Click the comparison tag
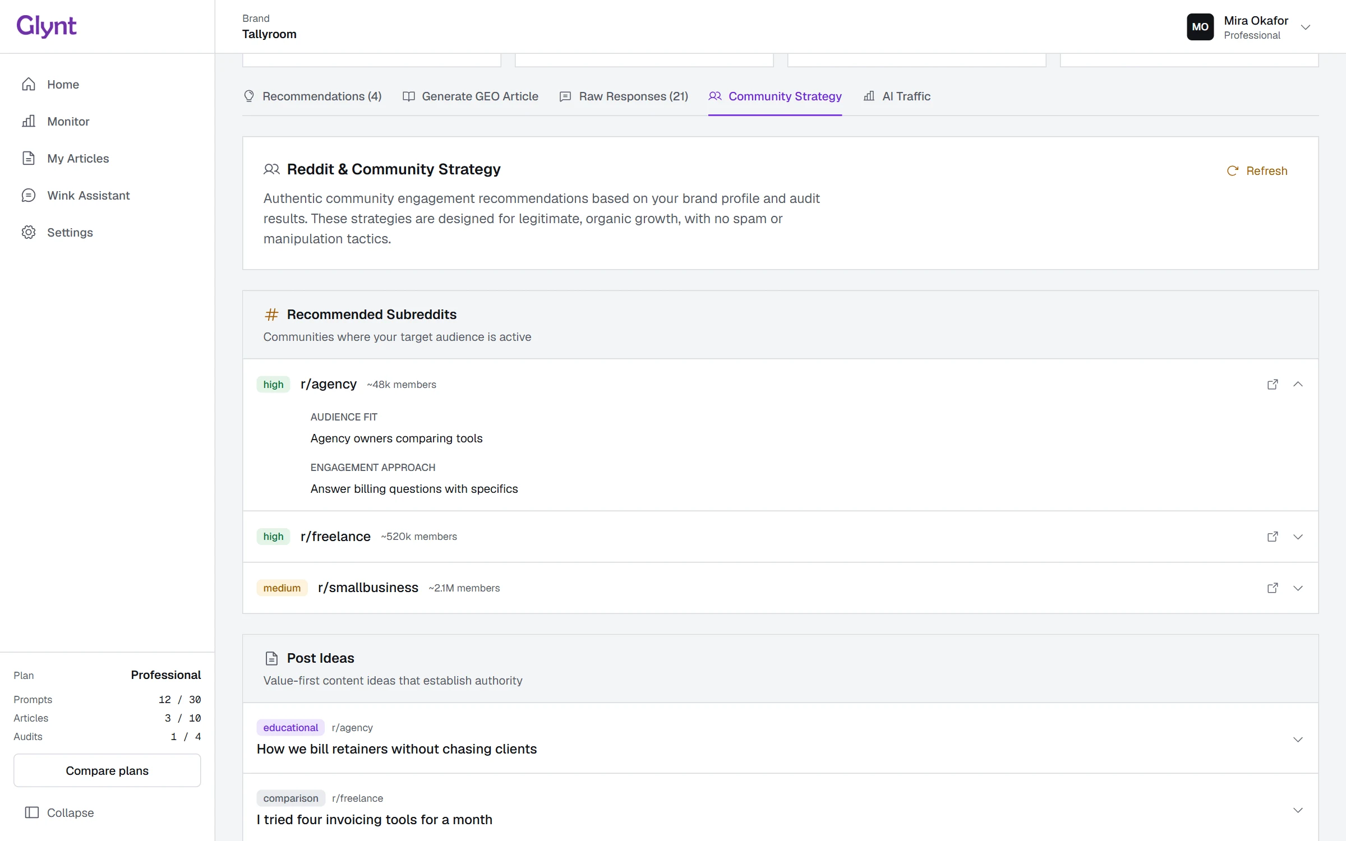The height and width of the screenshot is (841, 1346). [291, 798]
